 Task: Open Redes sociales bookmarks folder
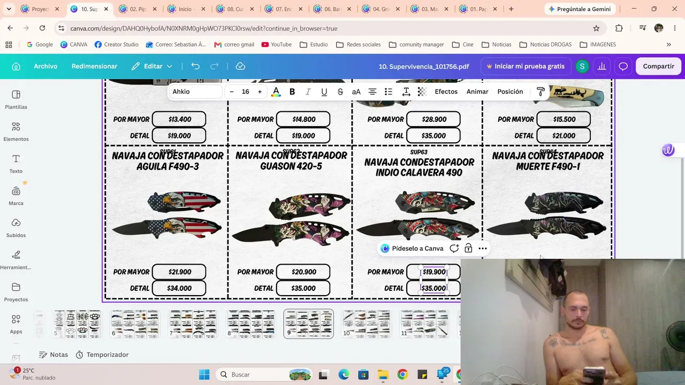pos(359,44)
